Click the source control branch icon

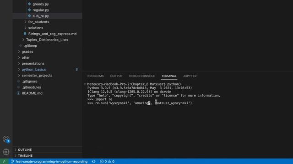[x=13, y=161]
